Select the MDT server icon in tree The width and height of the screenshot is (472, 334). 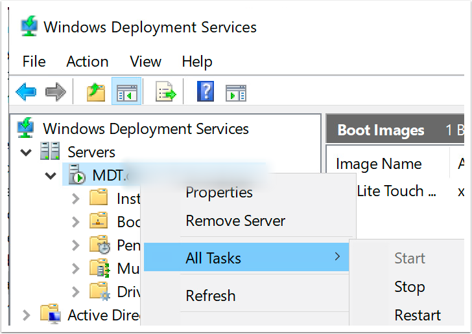77,175
